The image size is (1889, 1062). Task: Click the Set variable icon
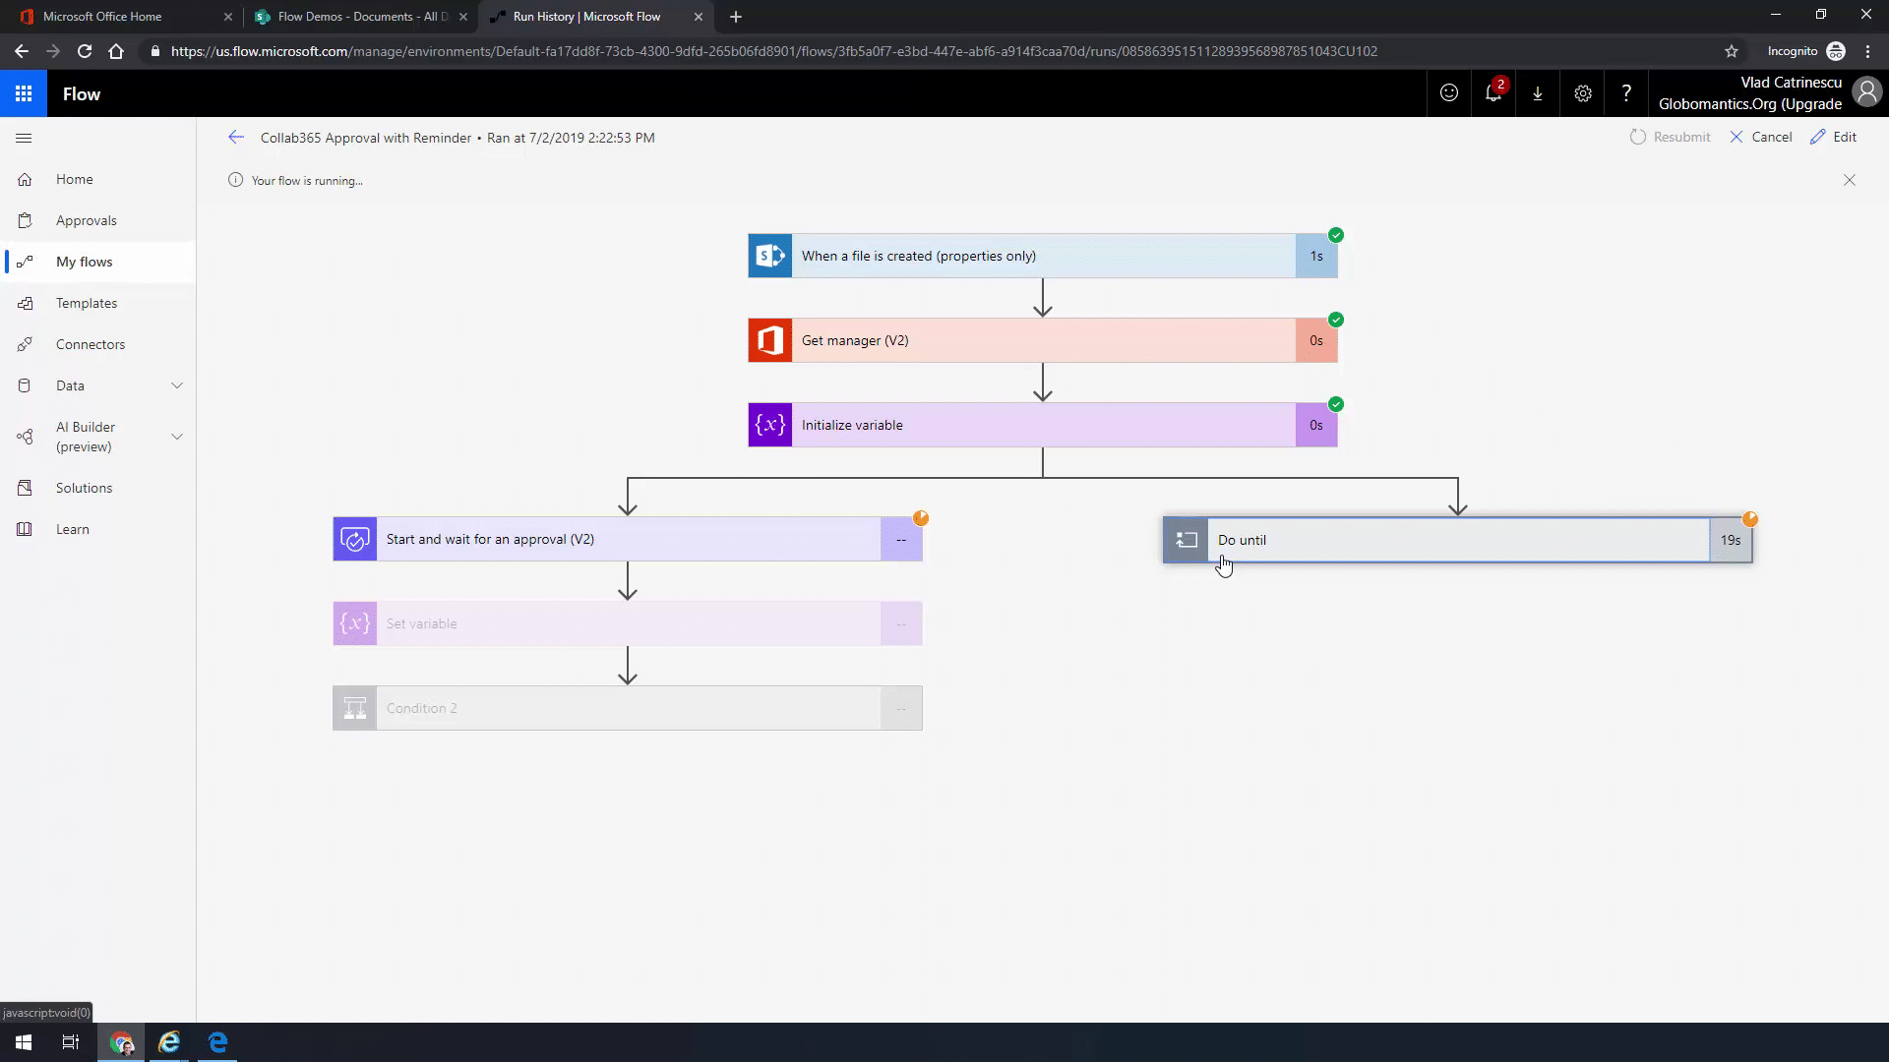click(355, 623)
